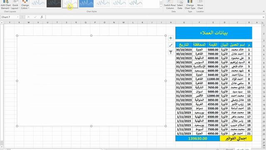The width and height of the screenshot is (266, 150).
Task: Select governorate cell أسيوط
Action: pos(199,129)
